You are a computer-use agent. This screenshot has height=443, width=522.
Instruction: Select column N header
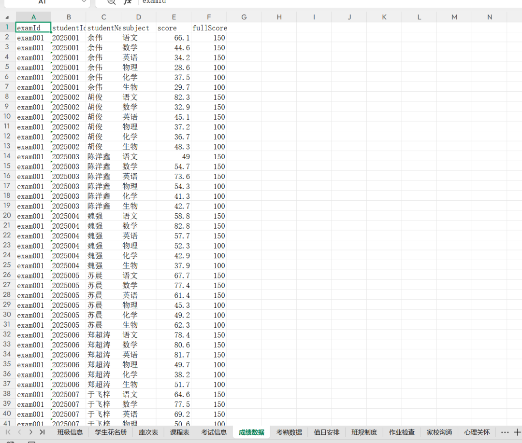[x=489, y=17]
